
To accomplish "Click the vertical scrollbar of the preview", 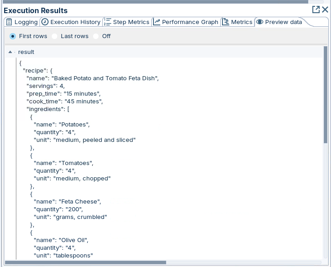I will [x=325, y=95].
